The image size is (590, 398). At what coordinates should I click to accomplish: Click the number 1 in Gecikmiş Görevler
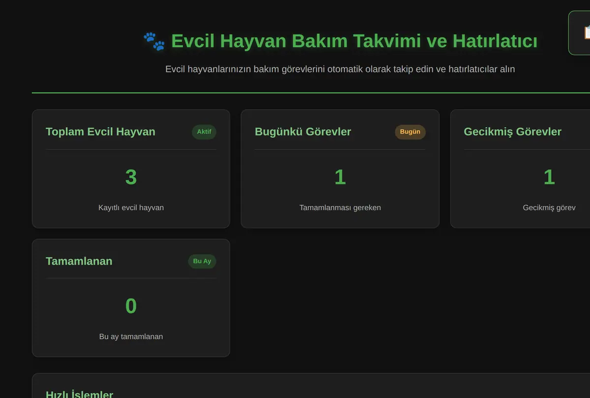pos(549,177)
